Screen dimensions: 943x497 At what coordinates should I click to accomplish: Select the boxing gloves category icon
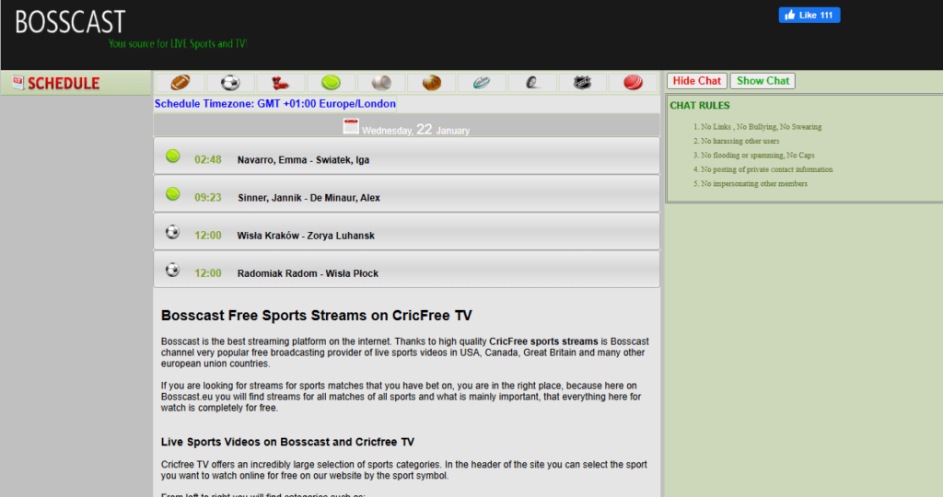[x=280, y=82]
